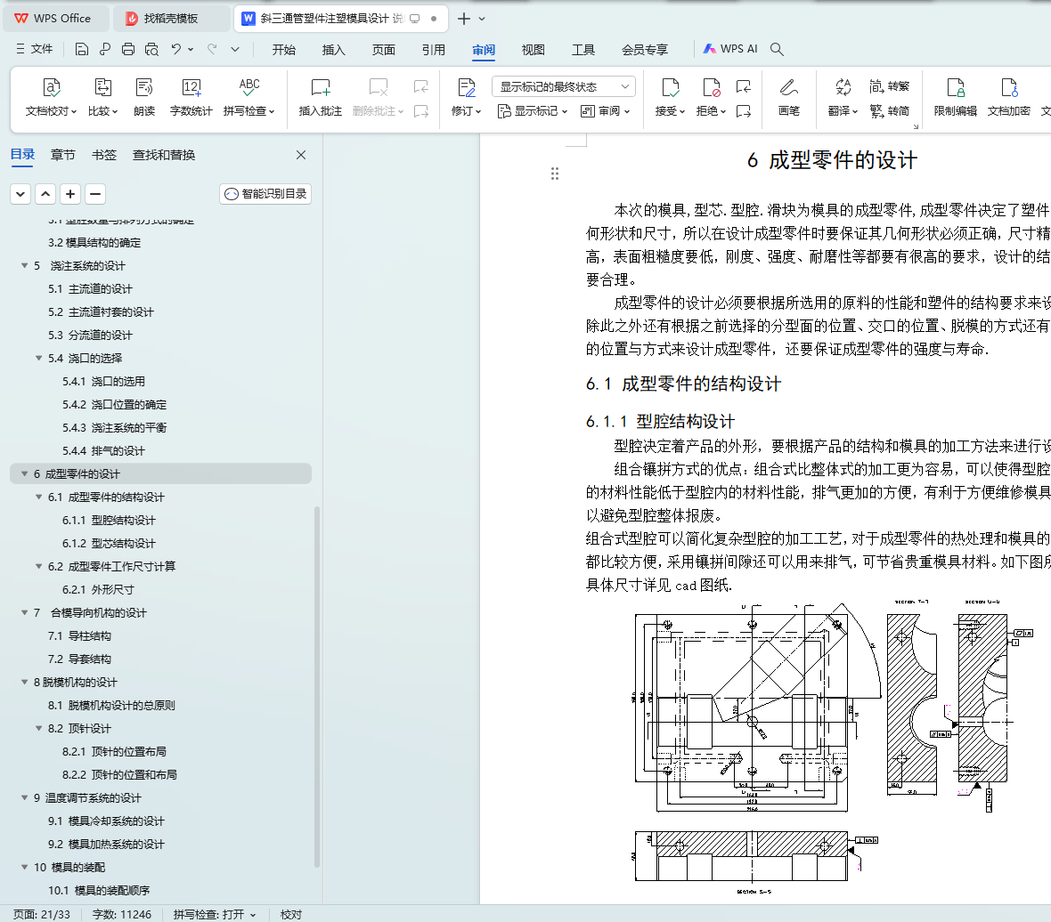Go to 8.1 脱模机构设计的总原则 in outline
The image size is (1051, 922).
point(111,705)
